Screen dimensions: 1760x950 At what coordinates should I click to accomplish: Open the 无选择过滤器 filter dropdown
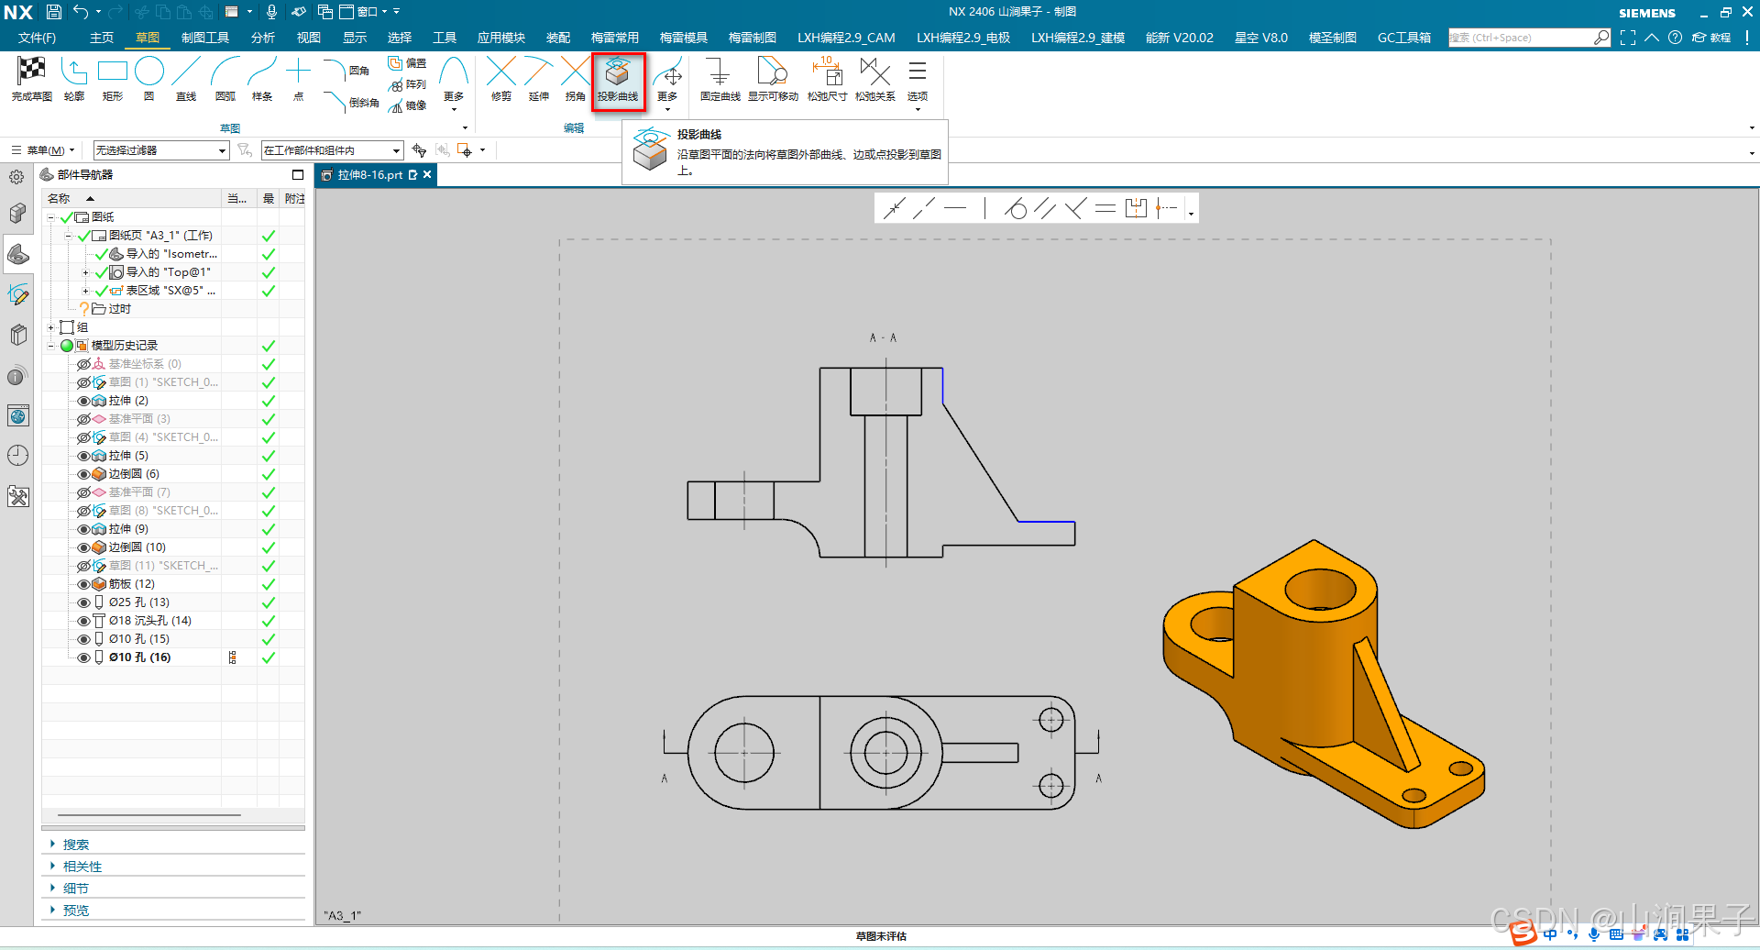pyautogui.click(x=161, y=150)
